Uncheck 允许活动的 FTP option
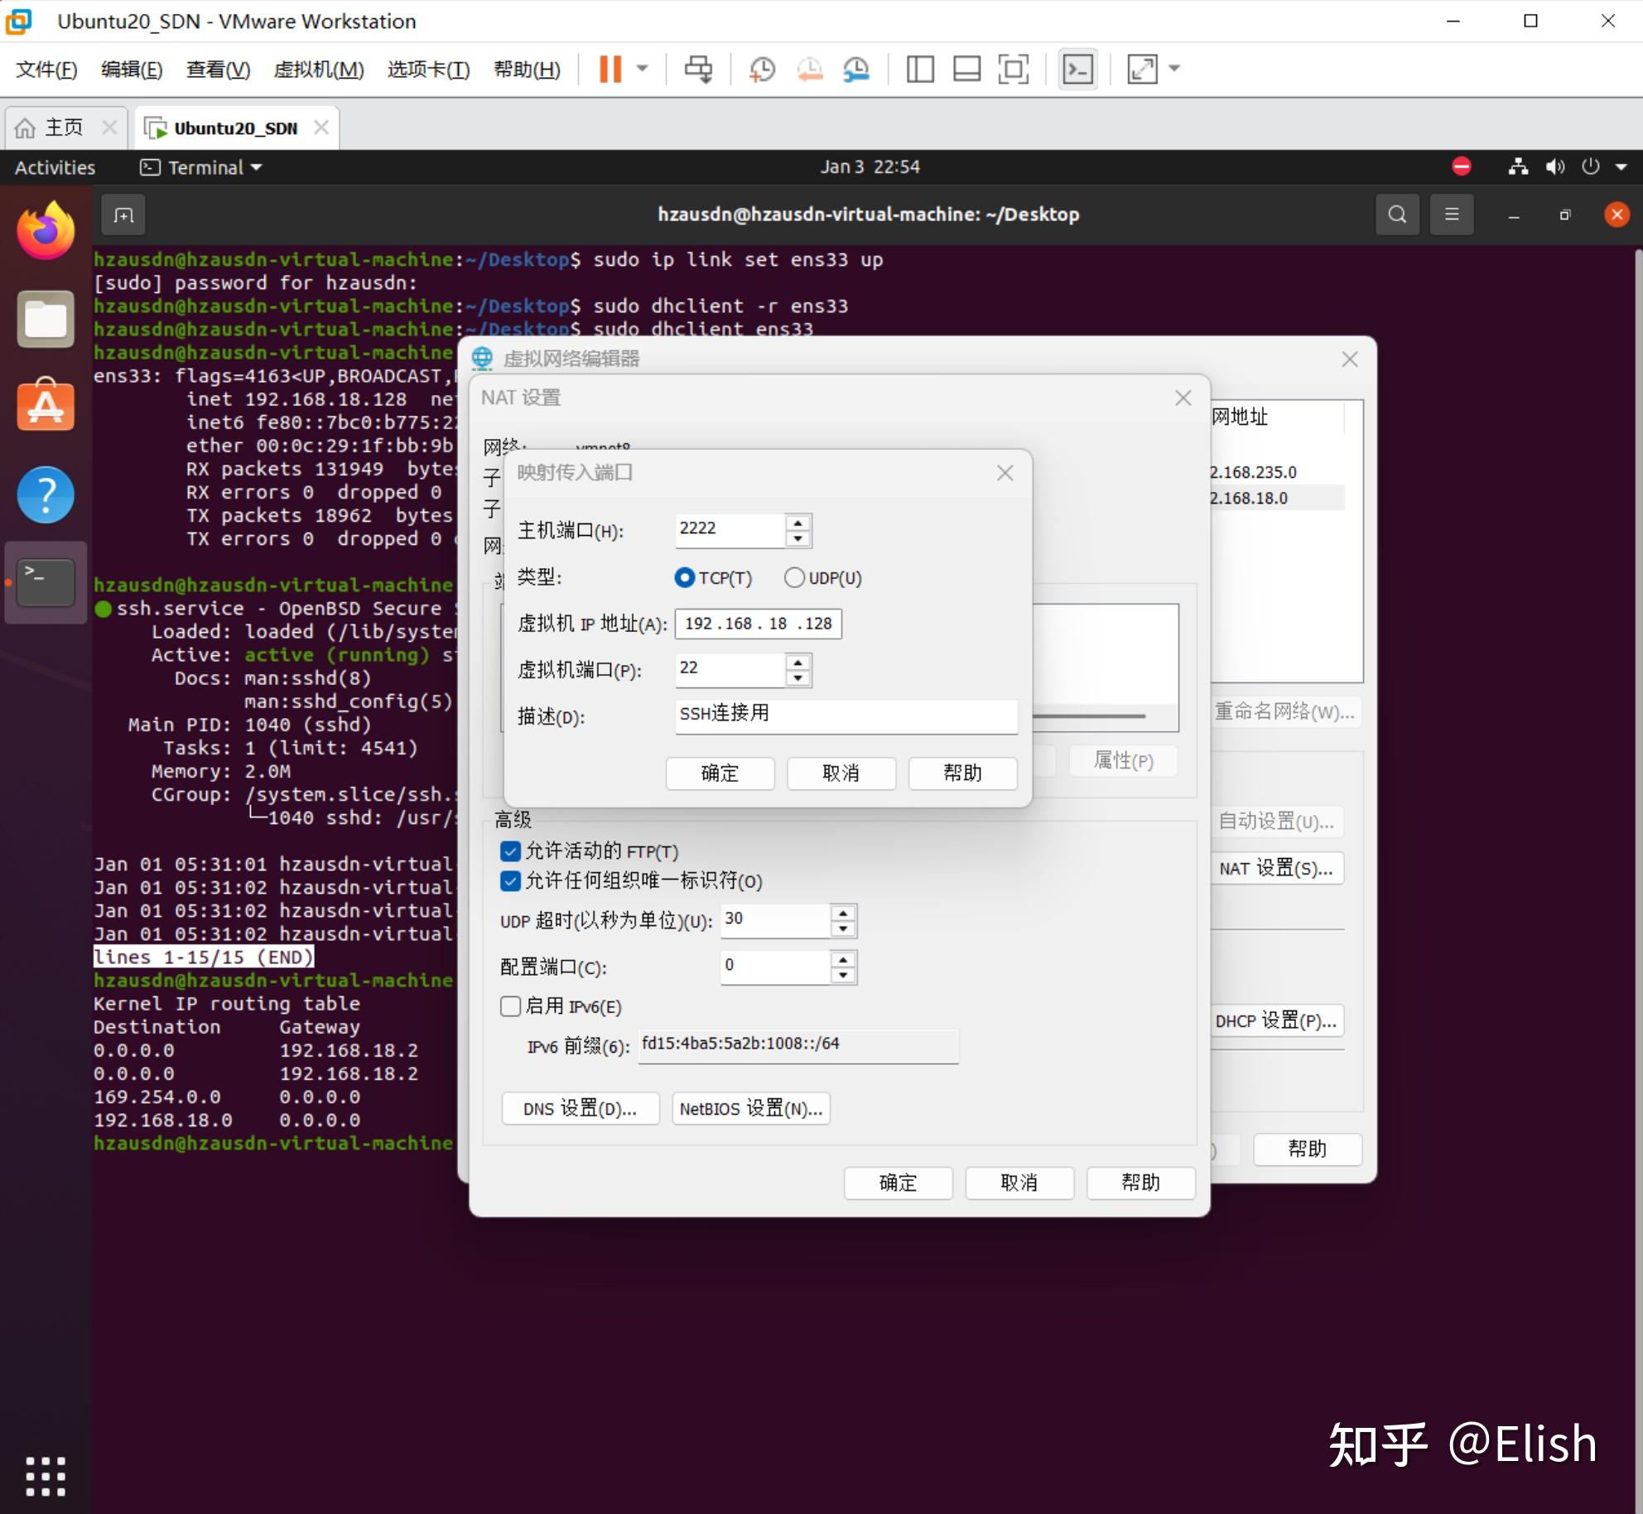 point(509,851)
